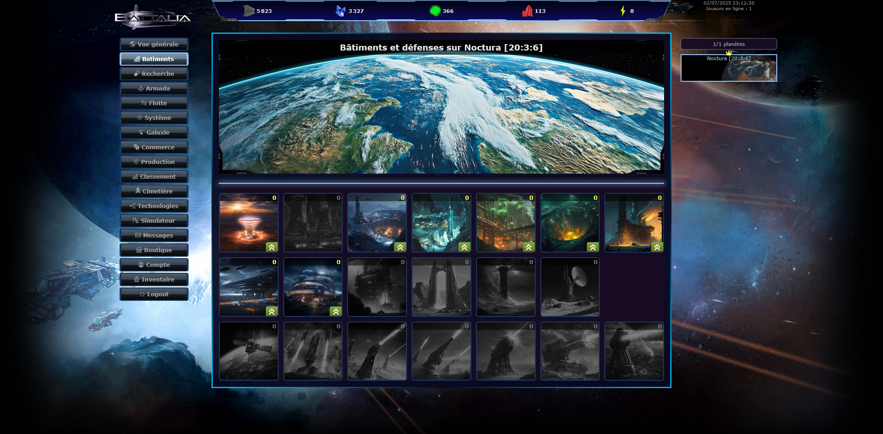Click the Battalia logo
The width and height of the screenshot is (883, 434).
[x=152, y=17]
